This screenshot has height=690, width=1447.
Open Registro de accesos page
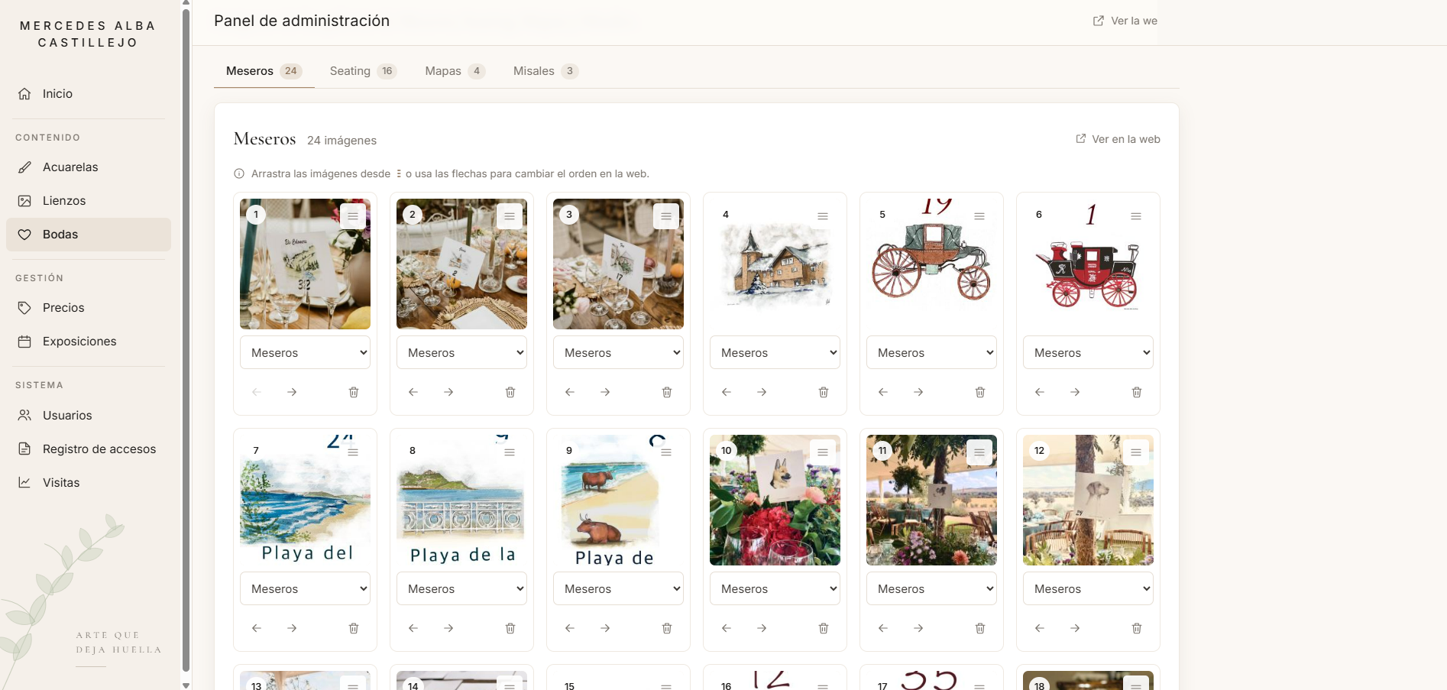(89, 449)
